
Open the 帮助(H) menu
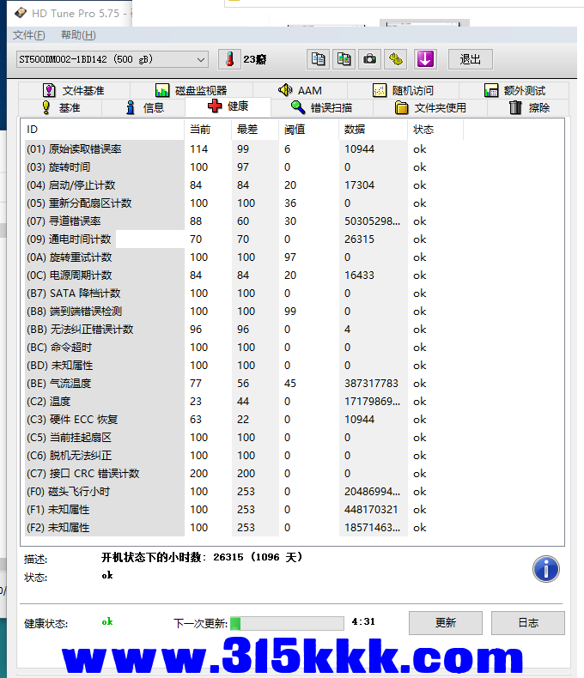(x=78, y=35)
